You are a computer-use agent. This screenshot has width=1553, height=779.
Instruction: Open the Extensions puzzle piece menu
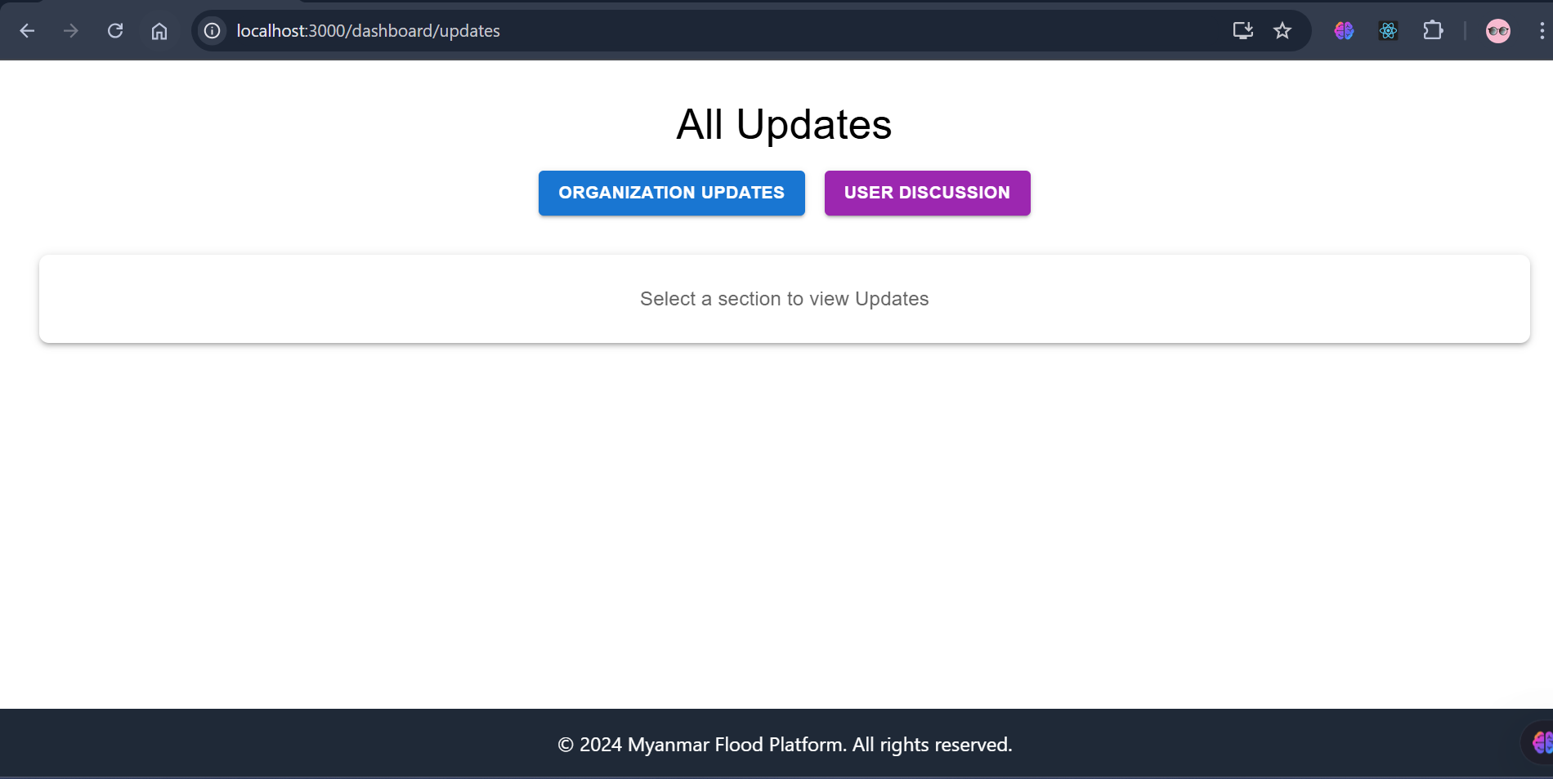click(1433, 31)
